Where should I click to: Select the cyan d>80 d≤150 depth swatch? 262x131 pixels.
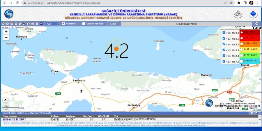coord(250,61)
